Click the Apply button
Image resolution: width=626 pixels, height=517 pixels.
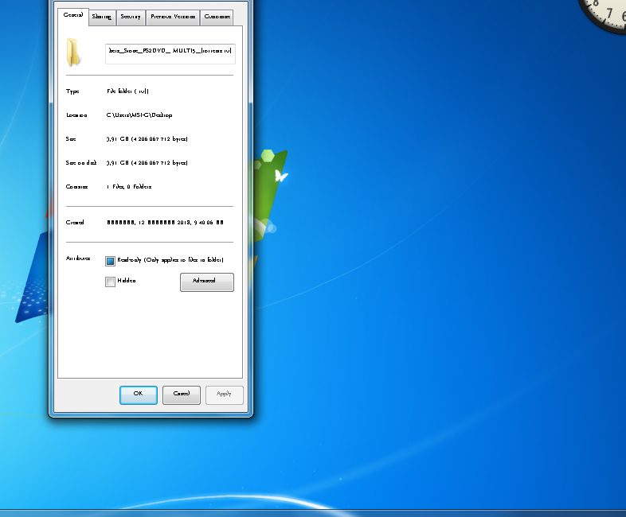coord(224,395)
